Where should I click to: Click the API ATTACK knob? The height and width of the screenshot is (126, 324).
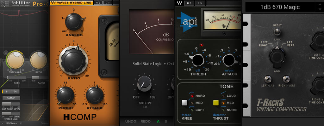[229, 60]
